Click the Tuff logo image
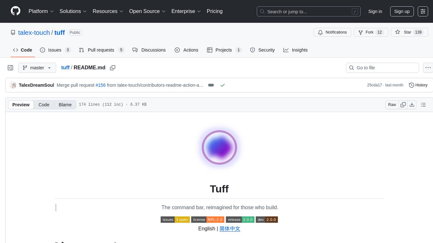This screenshot has height=243, width=433. (x=219, y=148)
